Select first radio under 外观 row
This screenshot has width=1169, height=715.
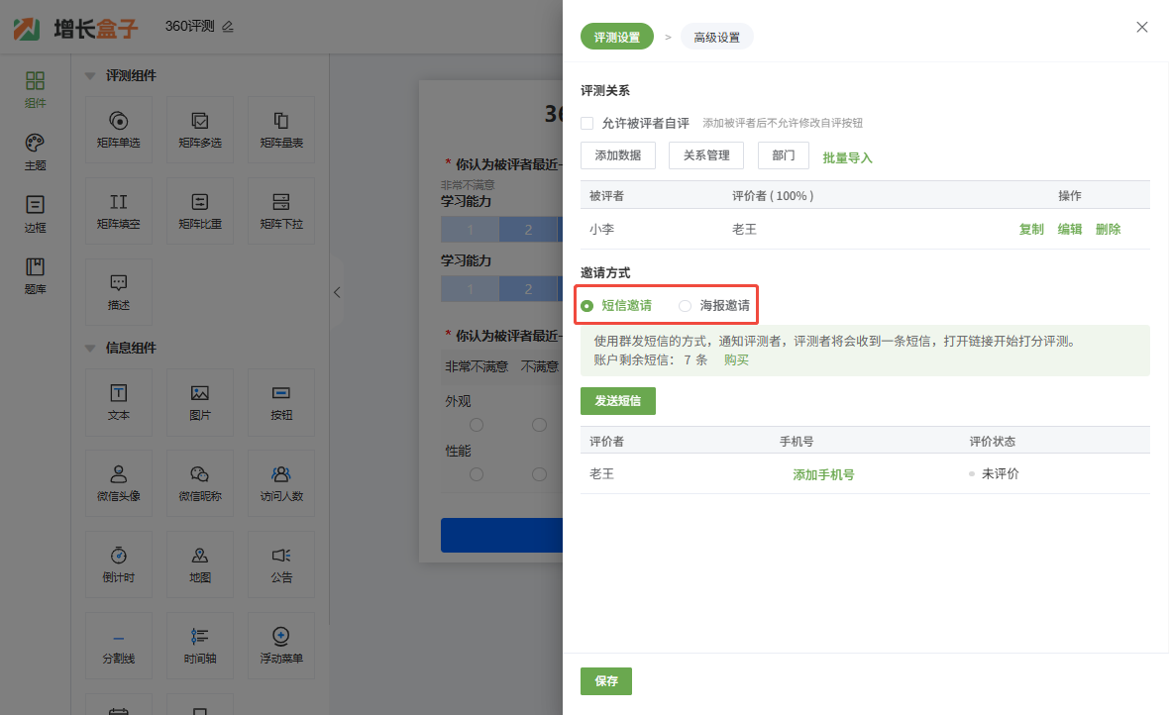(x=477, y=425)
